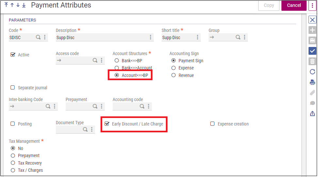318x177 pixels.
Task: Click the comment bubble icon
Action: click(x=312, y=103)
